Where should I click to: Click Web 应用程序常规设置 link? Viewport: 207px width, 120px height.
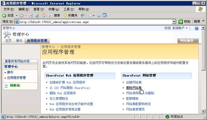point(65,109)
